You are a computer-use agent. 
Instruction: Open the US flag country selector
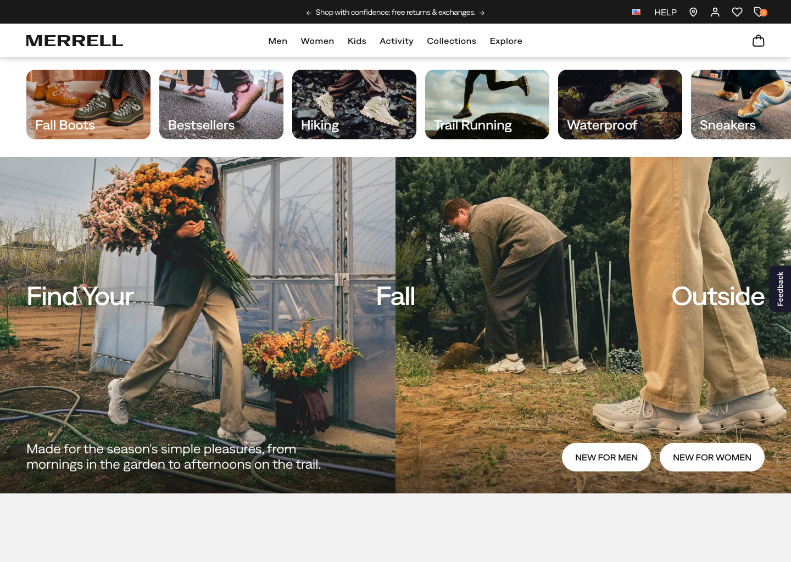click(636, 12)
